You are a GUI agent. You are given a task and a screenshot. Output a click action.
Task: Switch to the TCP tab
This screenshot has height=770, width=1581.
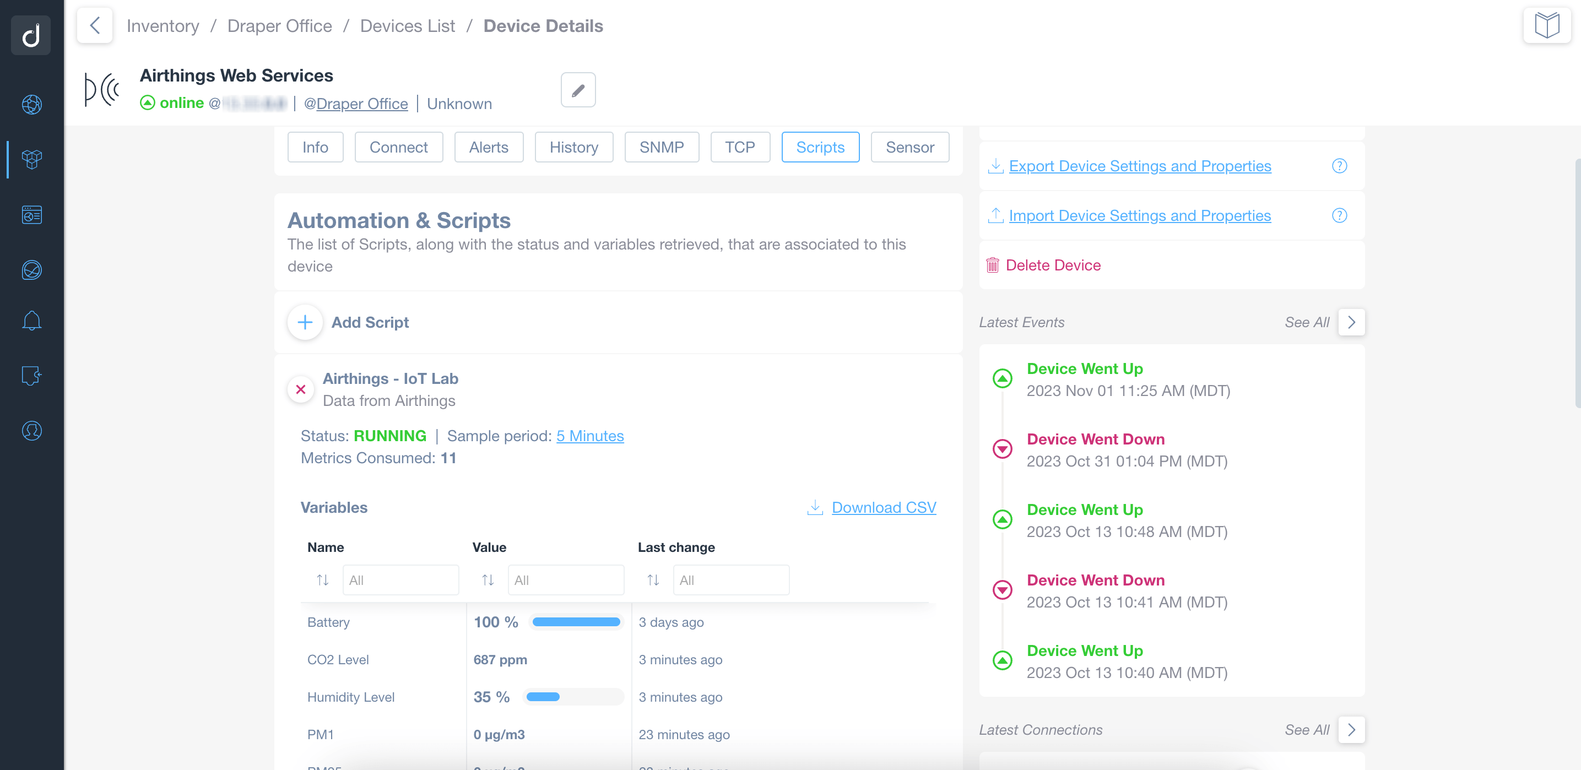(740, 147)
